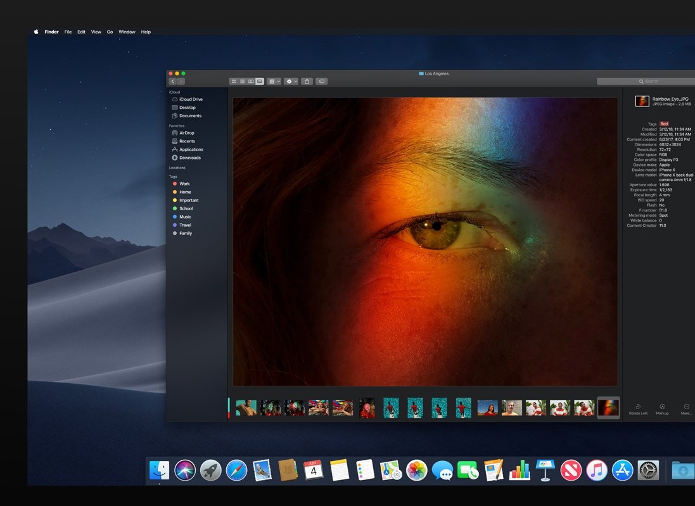The image size is (695, 506).
Task: Open Maps from the Dock
Action: tap(390, 470)
